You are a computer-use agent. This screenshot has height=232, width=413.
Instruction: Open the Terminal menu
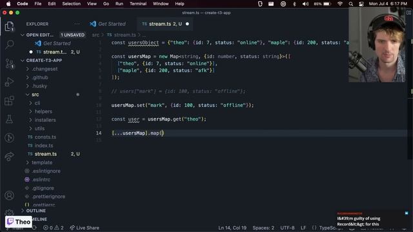(138, 4)
